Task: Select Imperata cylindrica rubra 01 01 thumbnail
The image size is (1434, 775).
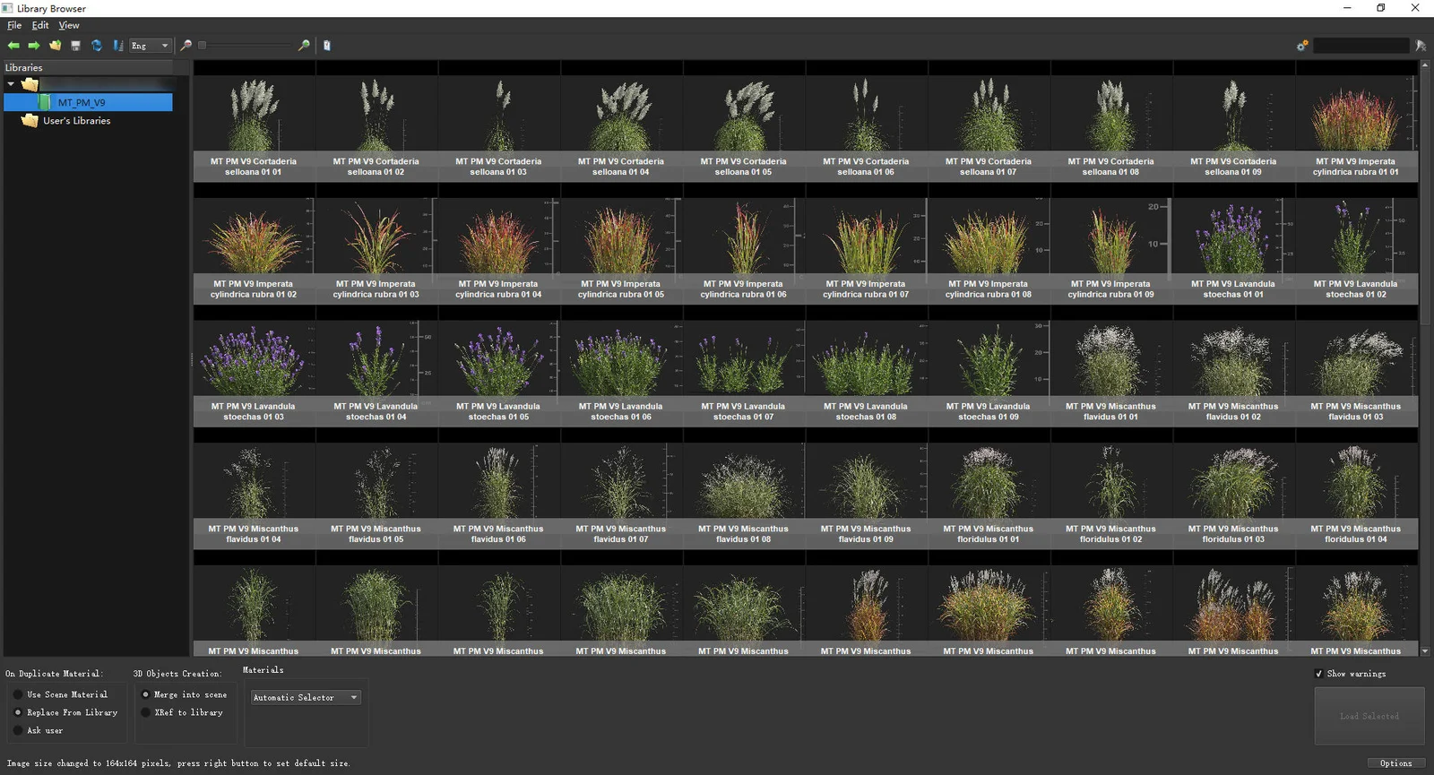Action: 1356,121
